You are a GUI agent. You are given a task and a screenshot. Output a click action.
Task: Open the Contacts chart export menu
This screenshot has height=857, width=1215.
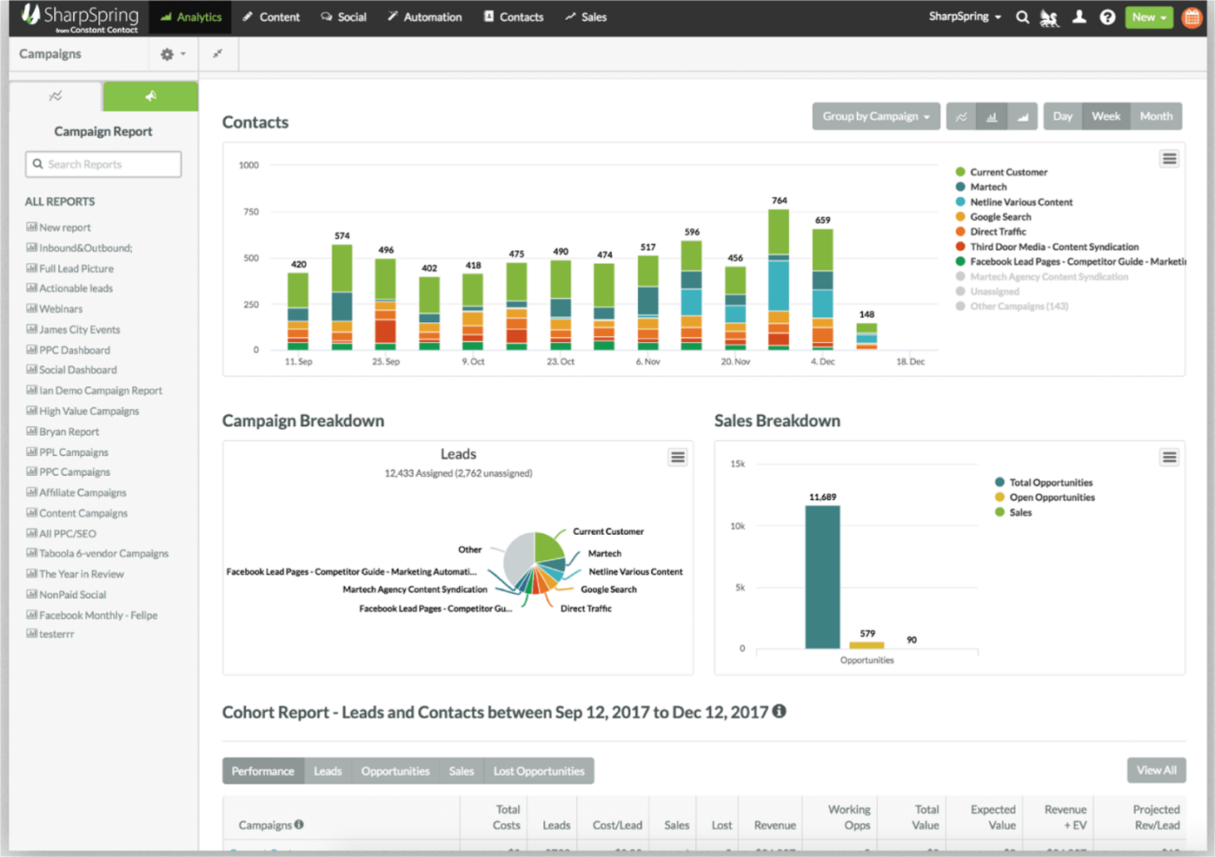pos(1169,158)
